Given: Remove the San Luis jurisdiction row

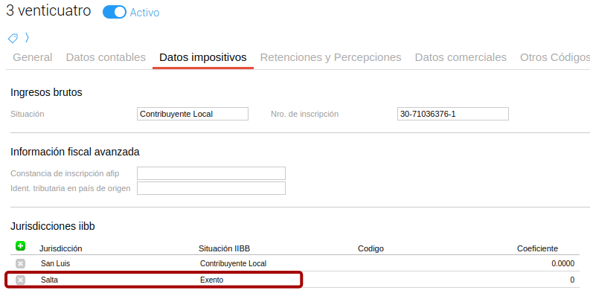Looking at the screenshot, I should pos(20,264).
